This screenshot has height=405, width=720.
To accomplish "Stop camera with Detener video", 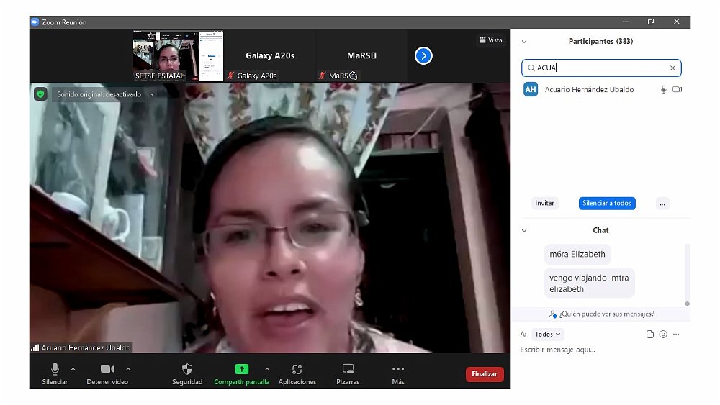I will point(107,369).
